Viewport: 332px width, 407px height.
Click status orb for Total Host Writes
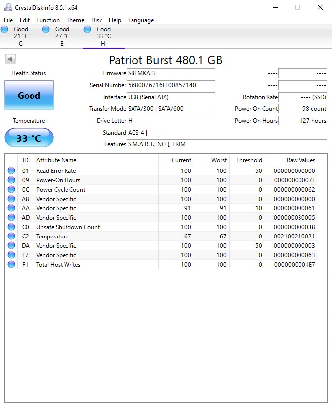click(11, 265)
